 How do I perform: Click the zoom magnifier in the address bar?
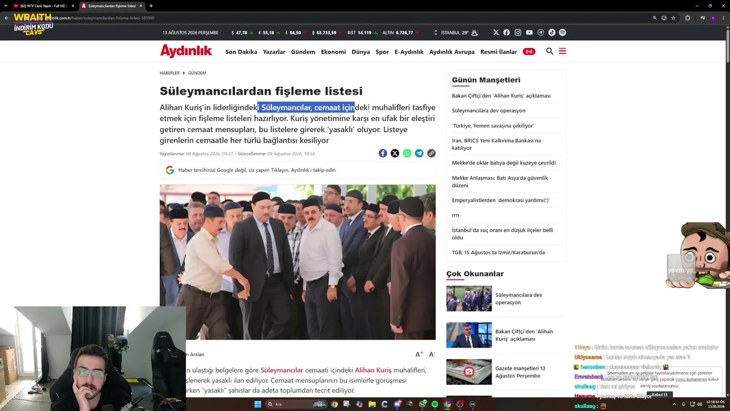[x=655, y=18]
